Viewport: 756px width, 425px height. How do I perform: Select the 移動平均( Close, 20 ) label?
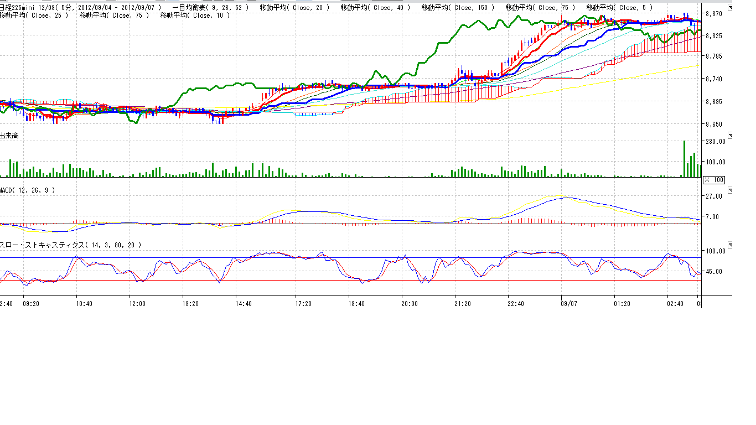coord(294,7)
